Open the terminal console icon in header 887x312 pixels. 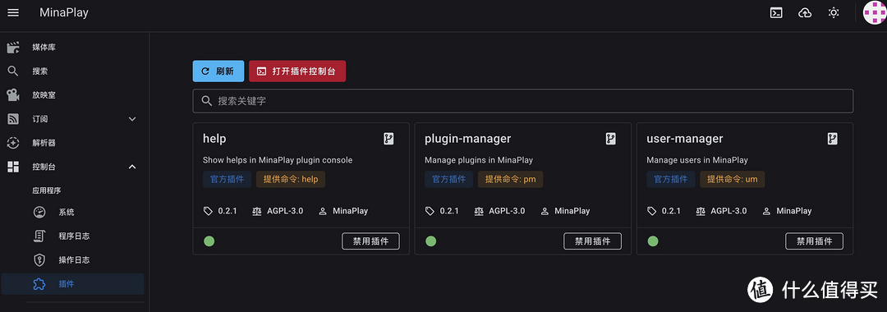(x=776, y=12)
